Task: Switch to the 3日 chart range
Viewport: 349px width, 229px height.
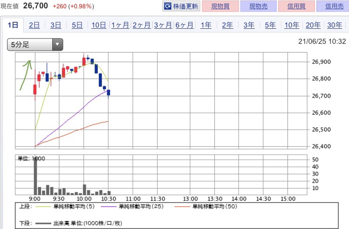Action: (x=55, y=25)
